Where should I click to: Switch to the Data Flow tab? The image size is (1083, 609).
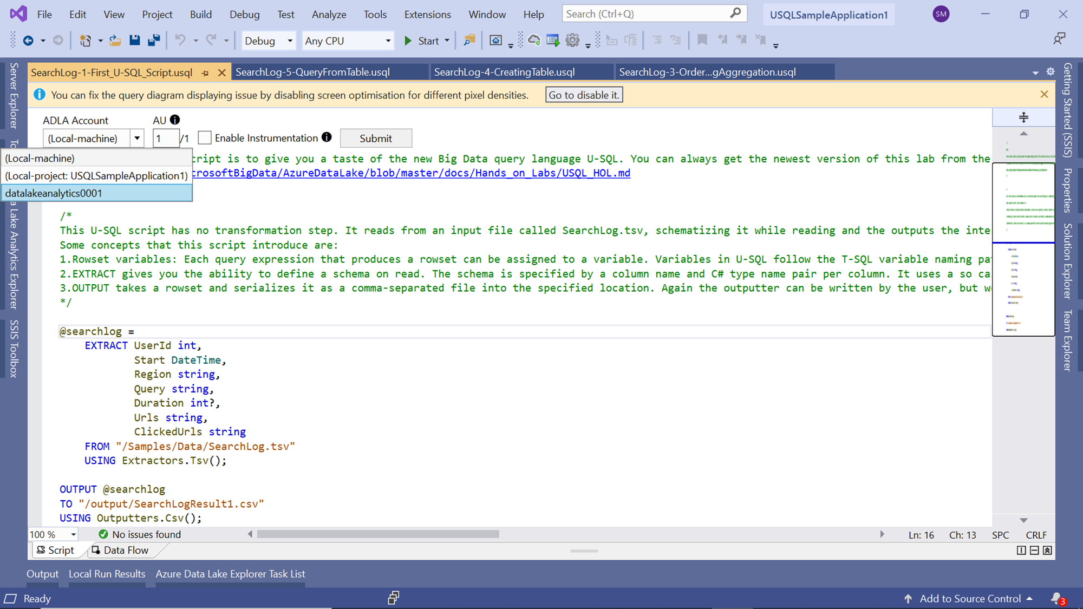(x=120, y=550)
